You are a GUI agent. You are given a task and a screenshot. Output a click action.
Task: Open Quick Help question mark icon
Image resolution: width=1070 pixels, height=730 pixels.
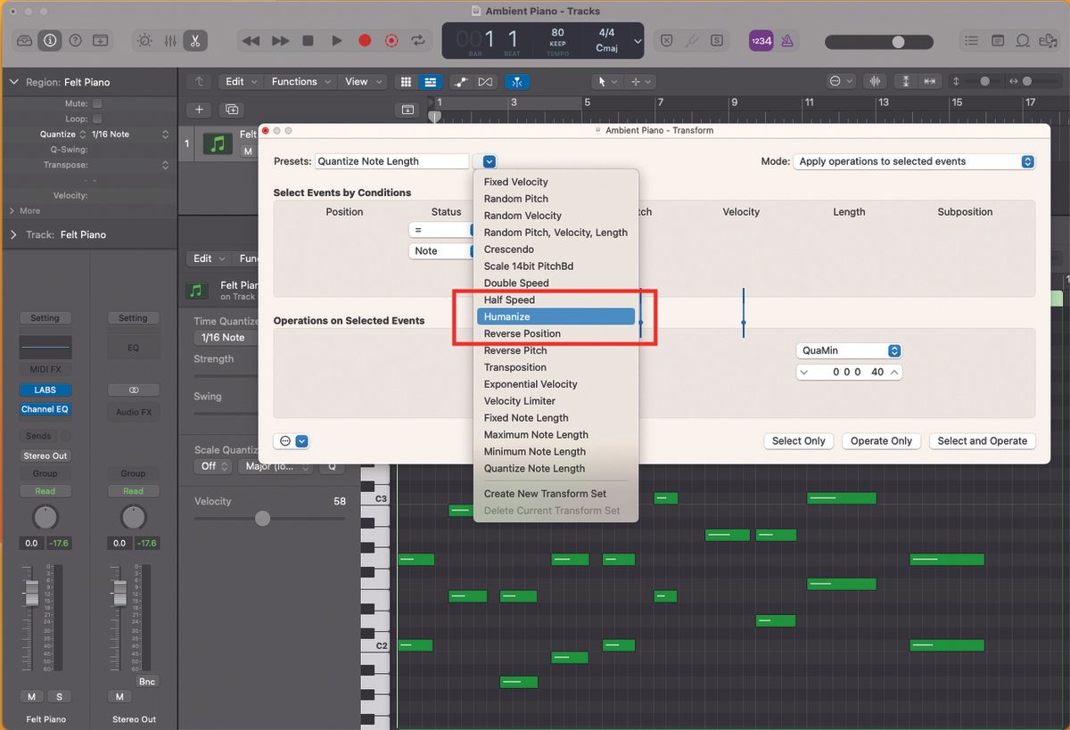pyautogui.click(x=75, y=40)
